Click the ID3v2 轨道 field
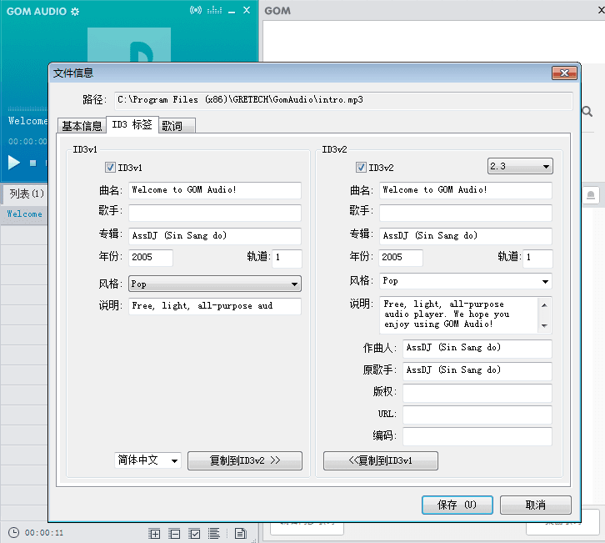The height and width of the screenshot is (543, 605). click(537, 258)
